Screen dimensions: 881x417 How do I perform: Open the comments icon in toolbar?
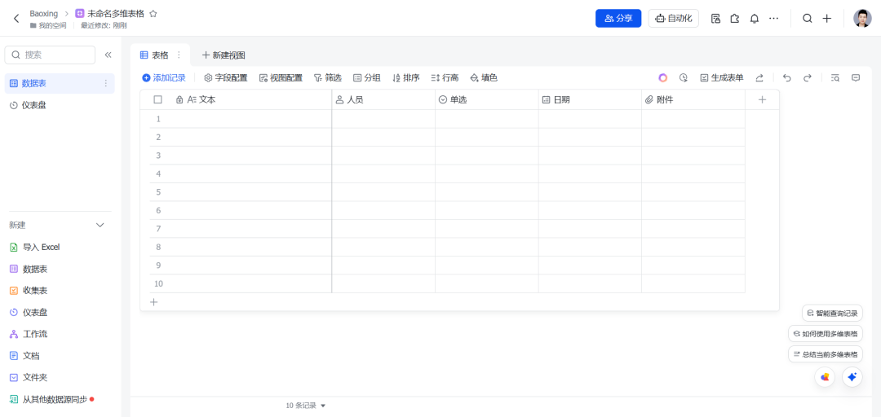coord(856,78)
